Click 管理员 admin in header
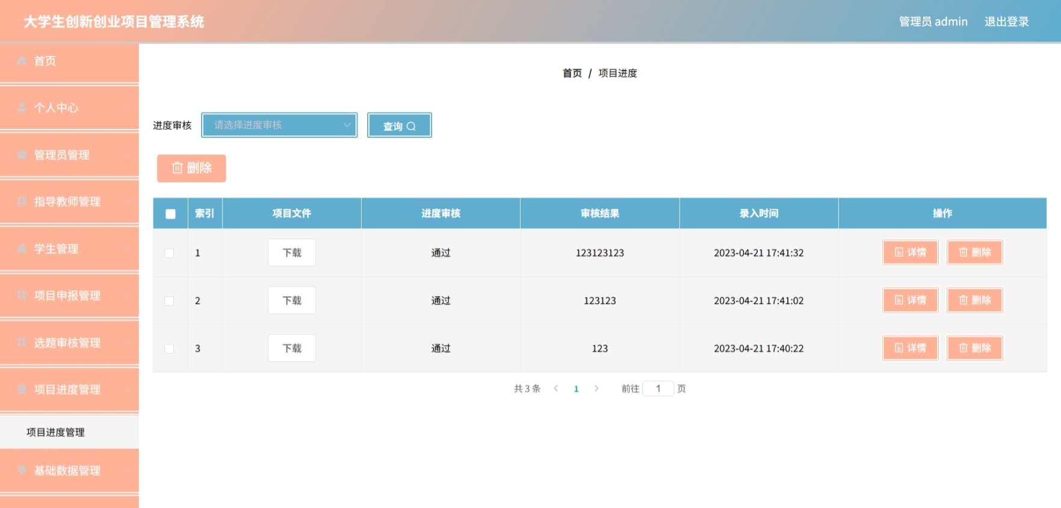Screen dimensions: 1061x508 click(933, 22)
